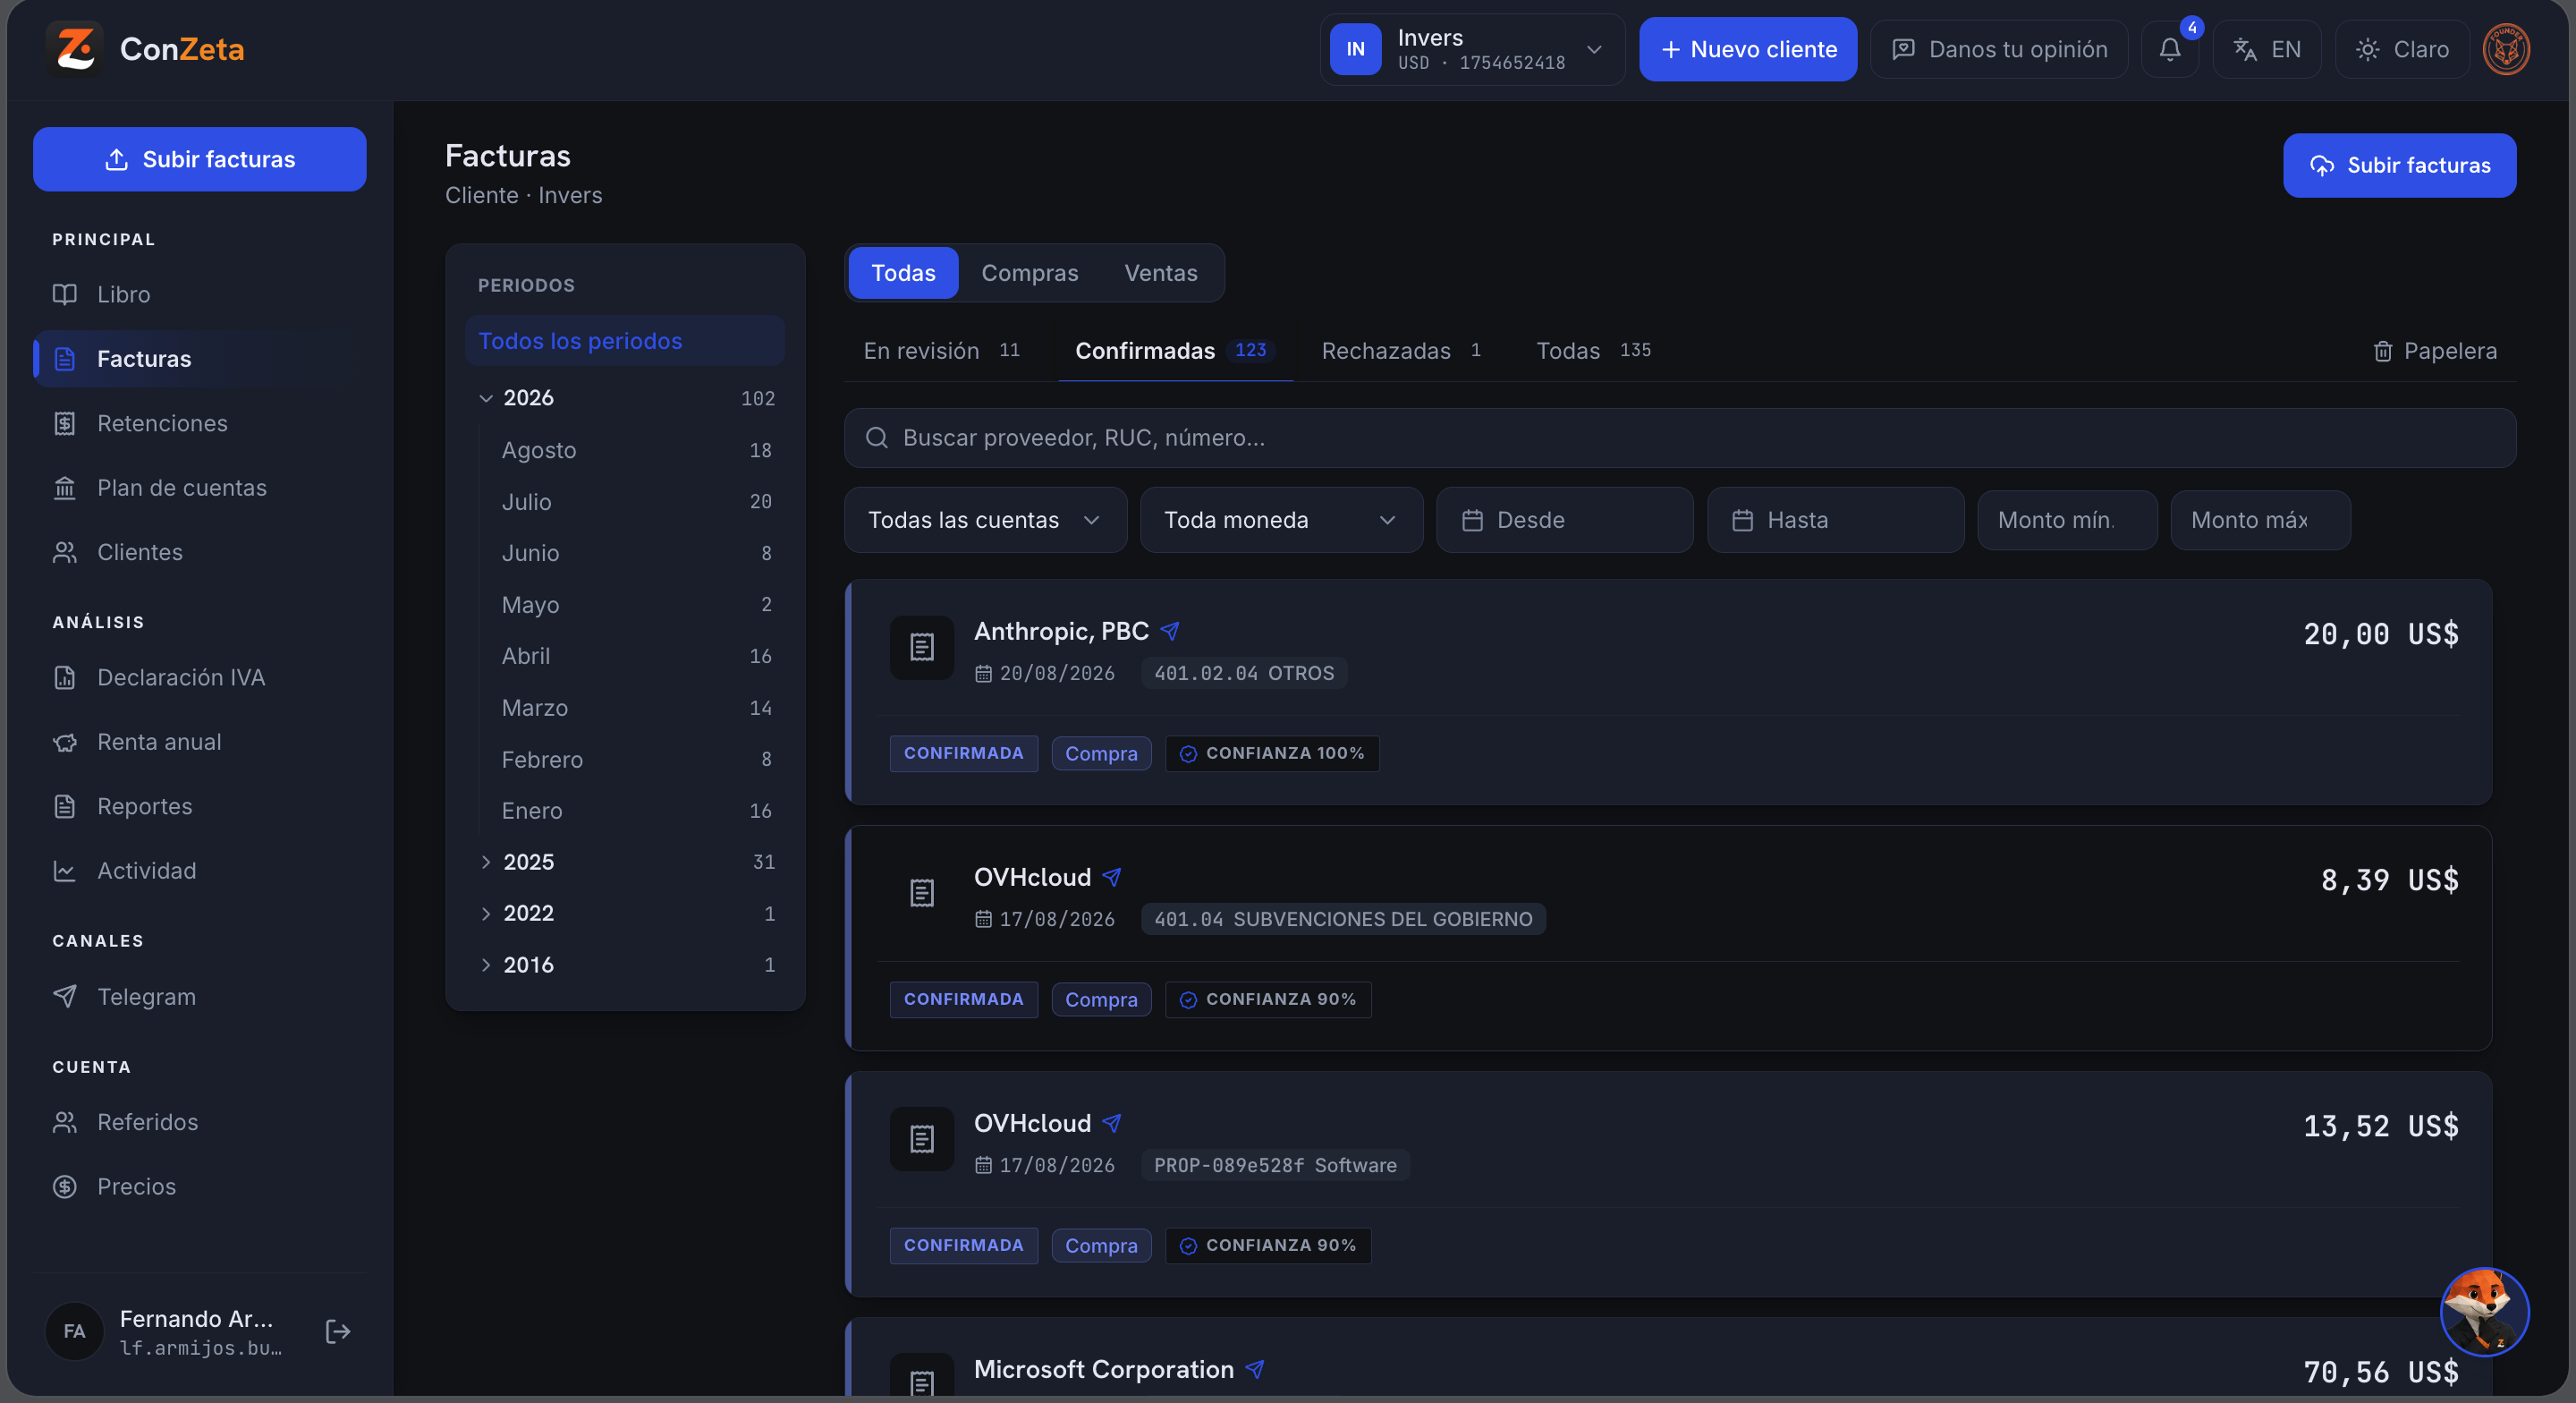
Task: Click the Telegram icon next to Anthropic, PBC
Action: (x=1170, y=632)
